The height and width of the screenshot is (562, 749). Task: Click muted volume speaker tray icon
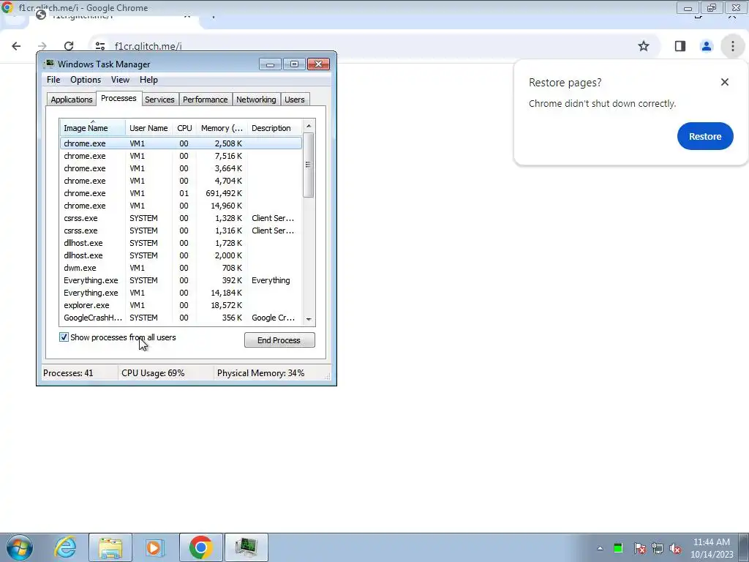pos(675,548)
